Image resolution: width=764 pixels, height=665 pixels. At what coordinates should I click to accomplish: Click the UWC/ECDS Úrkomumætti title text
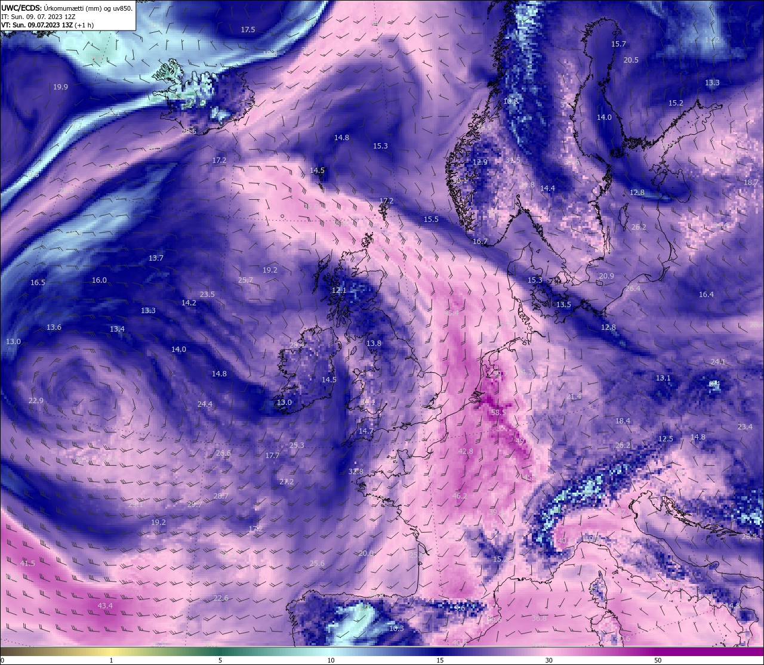(x=67, y=8)
